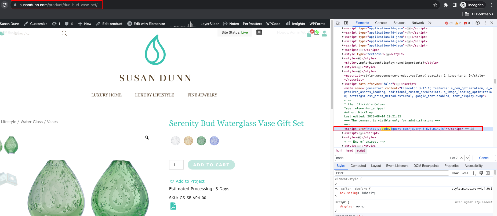Image resolution: width=497 pixels, height=216 pixels.
Task: Reload the page with the refresh icon
Action: pos(5,5)
